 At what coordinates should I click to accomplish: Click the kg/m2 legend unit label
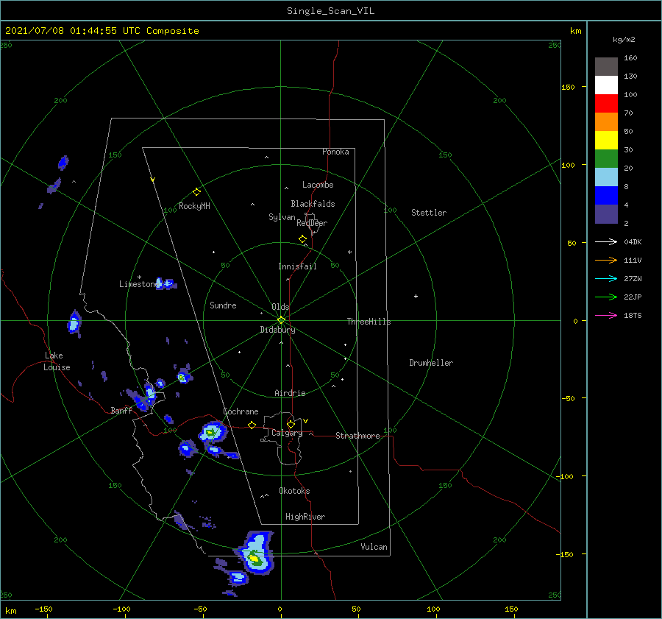coord(624,39)
